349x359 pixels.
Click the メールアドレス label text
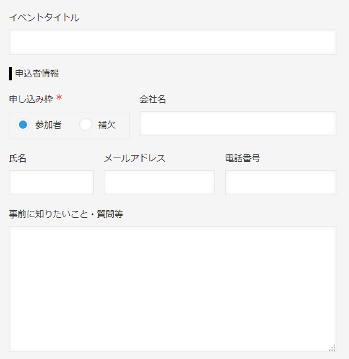point(135,158)
